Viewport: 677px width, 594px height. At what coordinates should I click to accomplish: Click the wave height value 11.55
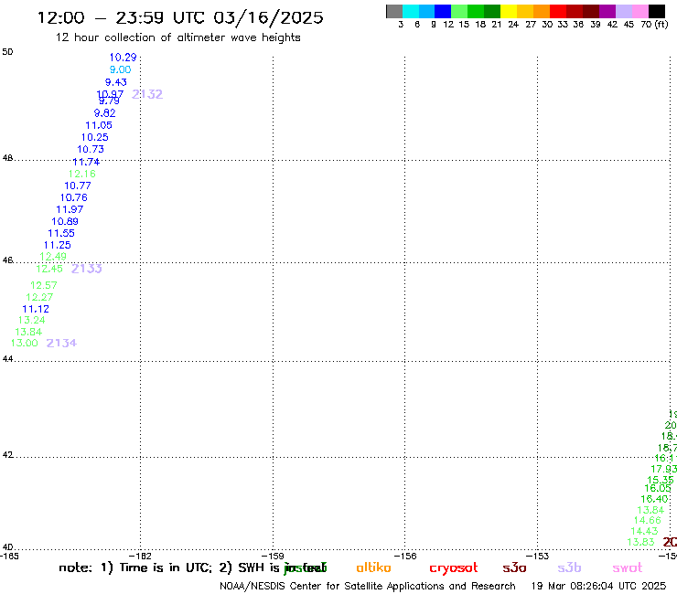pos(61,233)
